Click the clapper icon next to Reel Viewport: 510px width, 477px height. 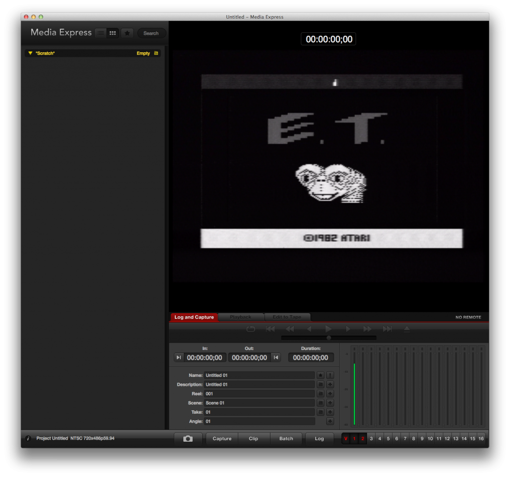320,394
